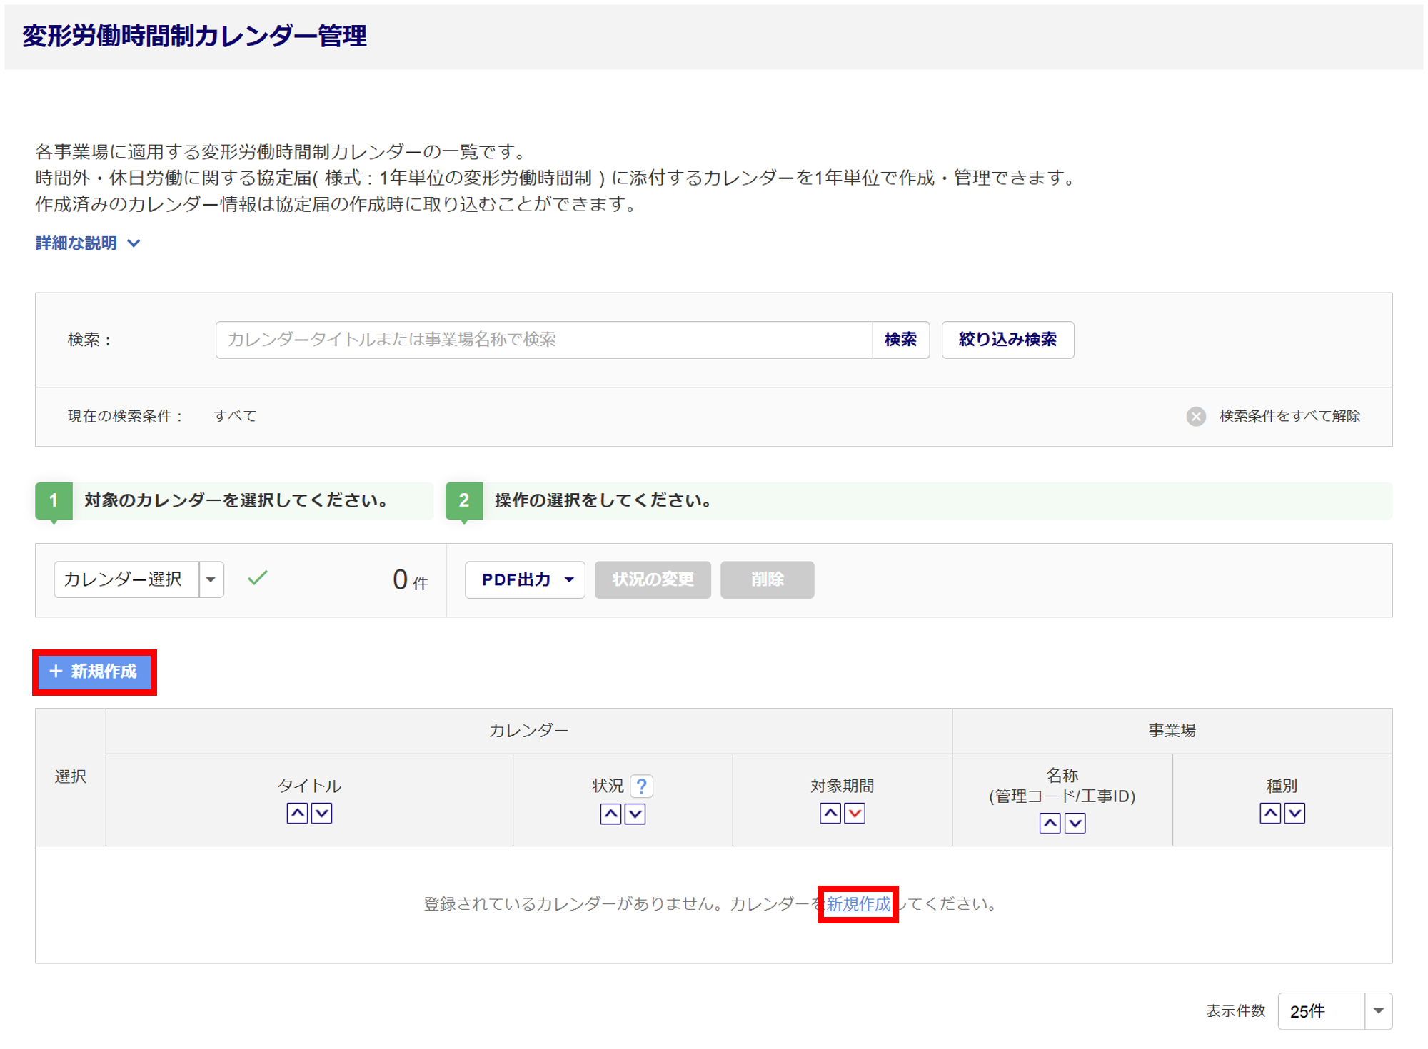Viewport: 1428px width, 1049px height.
Task: Click the 絞り込み検索 button
Action: click(x=1007, y=340)
